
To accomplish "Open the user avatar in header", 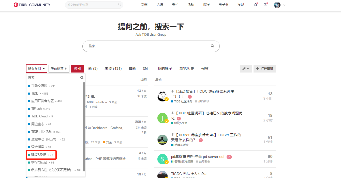I will [x=277, y=5].
